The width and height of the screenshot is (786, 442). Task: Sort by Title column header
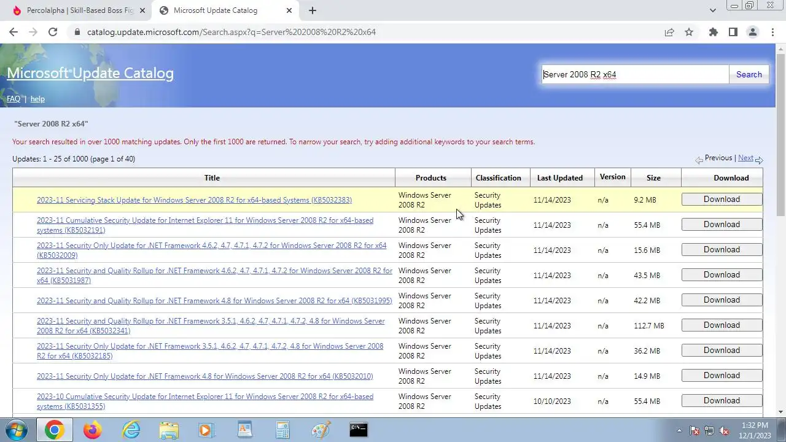point(212,177)
